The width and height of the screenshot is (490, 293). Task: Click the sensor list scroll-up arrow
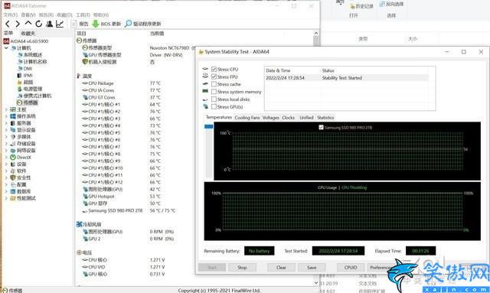click(x=316, y=33)
